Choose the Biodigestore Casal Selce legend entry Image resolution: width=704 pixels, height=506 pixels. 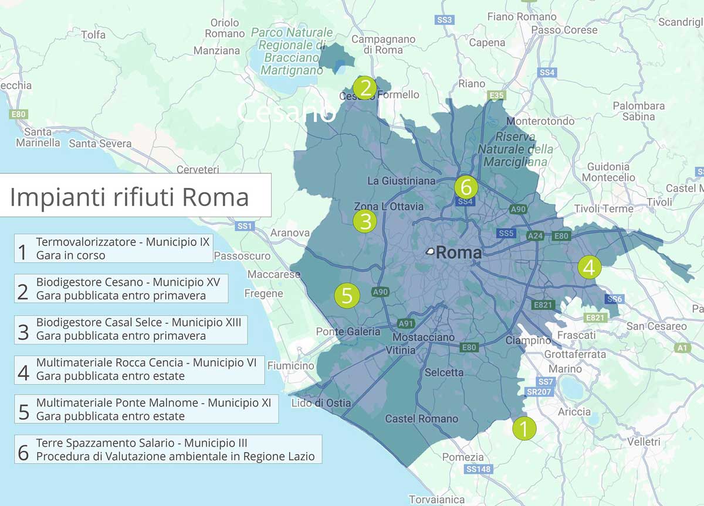click(130, 330)
